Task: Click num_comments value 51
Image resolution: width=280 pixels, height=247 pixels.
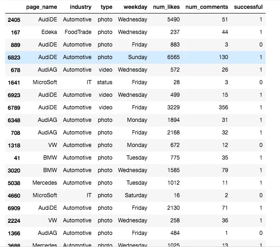Action: point(225,19)
